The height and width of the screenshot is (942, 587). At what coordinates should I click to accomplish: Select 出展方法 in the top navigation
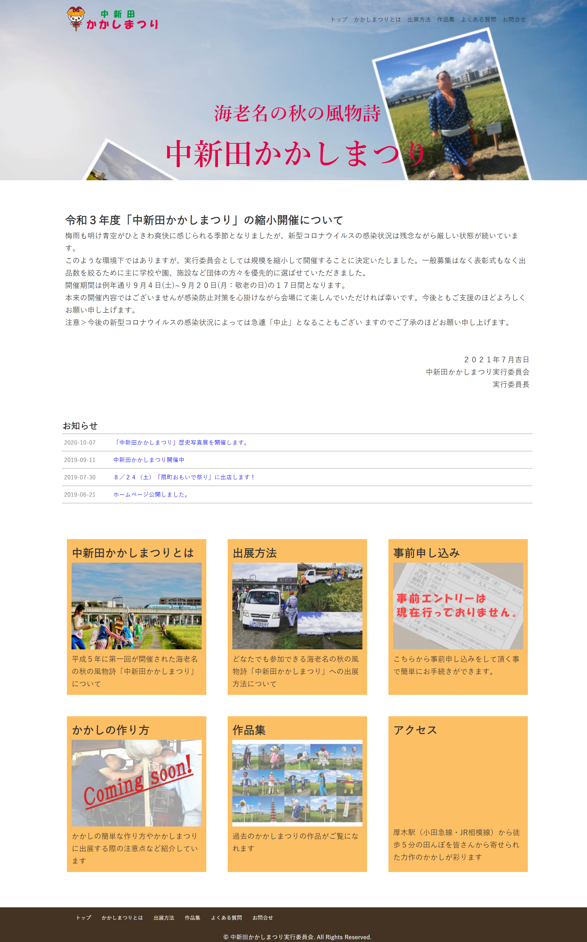[419, 20]
